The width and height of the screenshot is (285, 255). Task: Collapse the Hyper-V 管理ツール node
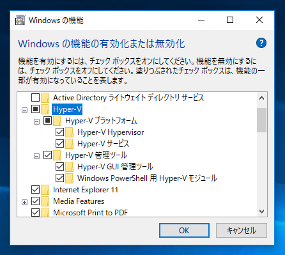pyautogui.click(x=37, y=157)
